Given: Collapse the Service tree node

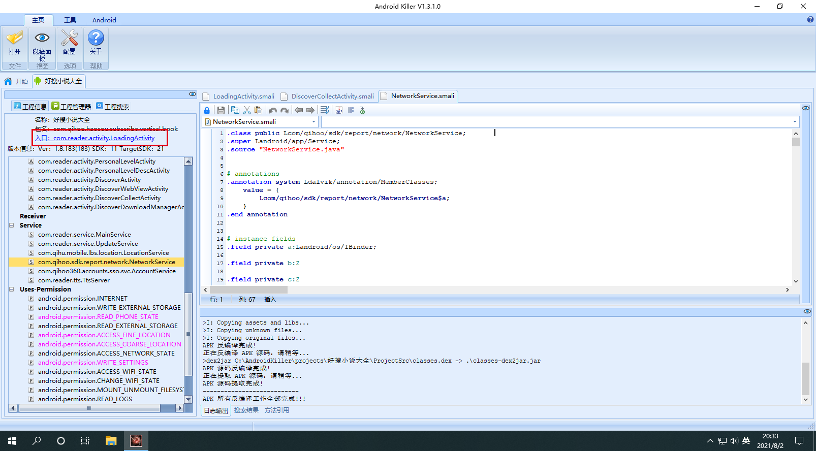Looking at the screenshot, I should click(12, 225).
